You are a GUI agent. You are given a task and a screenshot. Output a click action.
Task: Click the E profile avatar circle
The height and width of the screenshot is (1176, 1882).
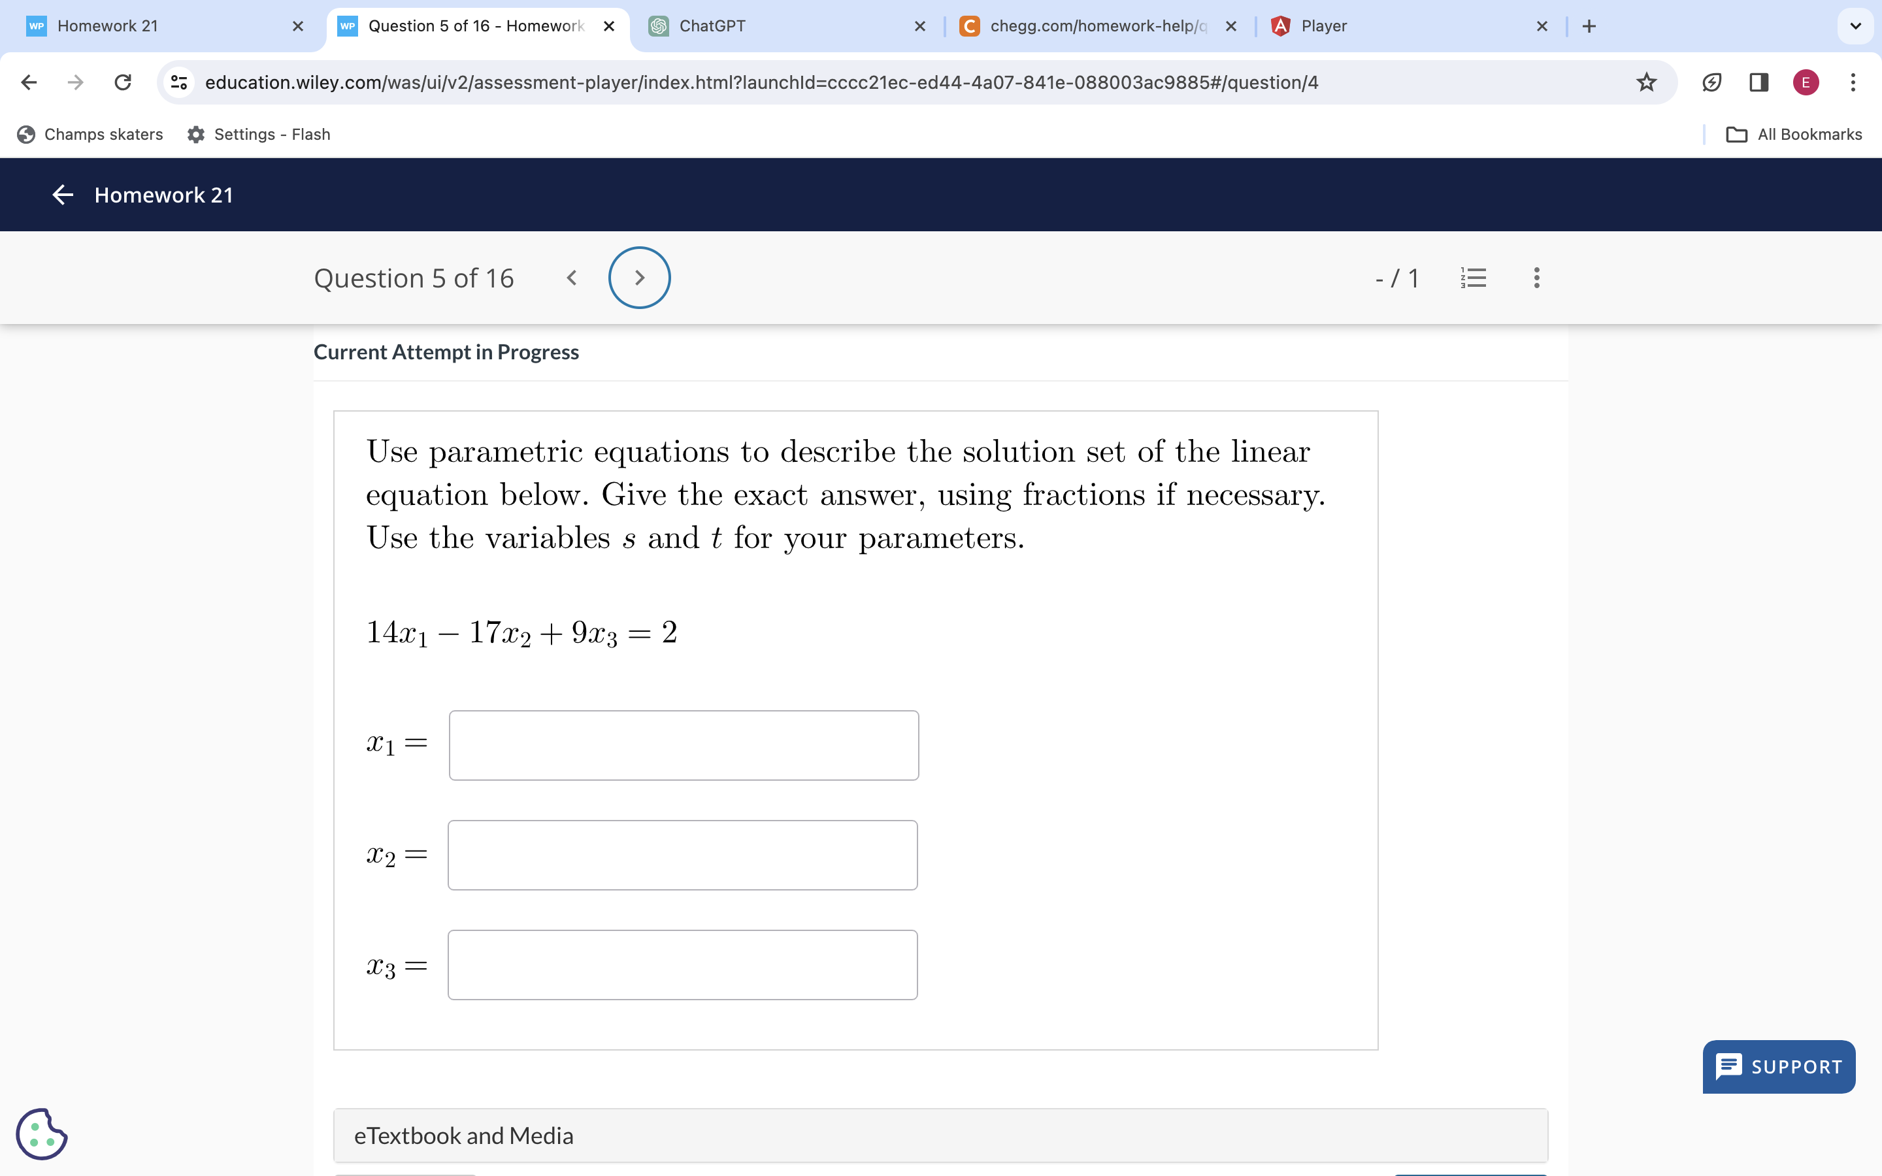[x=1806, y=82]
